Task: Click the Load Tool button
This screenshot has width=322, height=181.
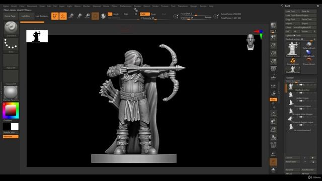Action: [x=293, y=11]
